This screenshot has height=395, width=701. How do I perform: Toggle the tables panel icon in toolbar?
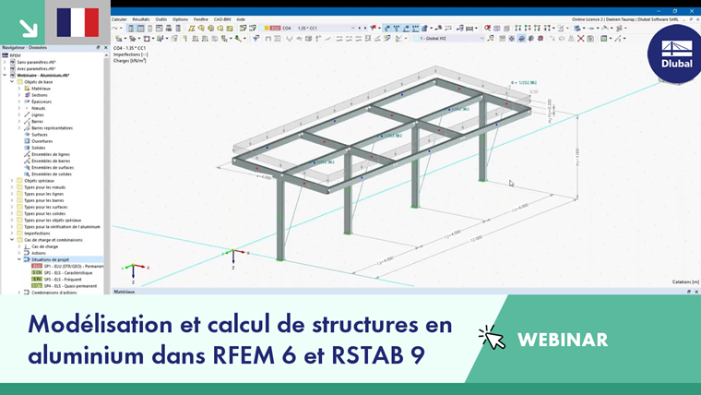(x=140, y=29)
